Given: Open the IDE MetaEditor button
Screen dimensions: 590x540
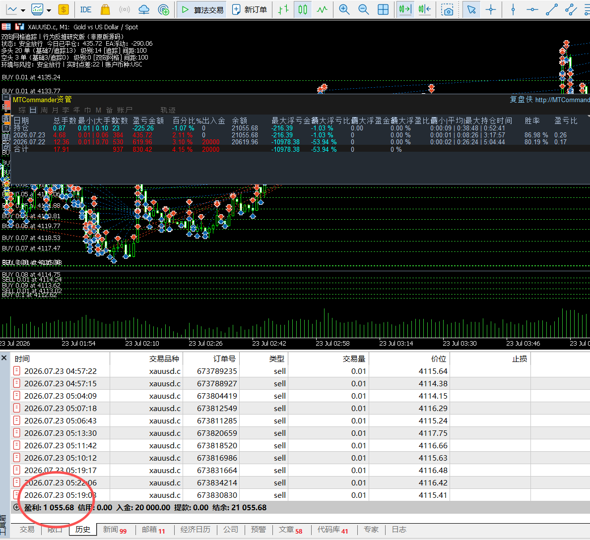Looking at the screenshot, I should (x=85, y=9).
